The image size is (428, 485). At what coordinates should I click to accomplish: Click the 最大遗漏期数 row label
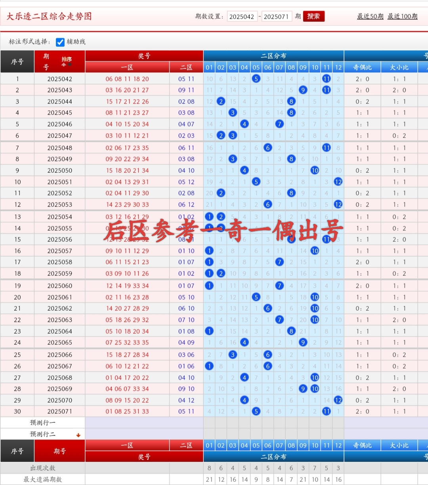[42, 479]
